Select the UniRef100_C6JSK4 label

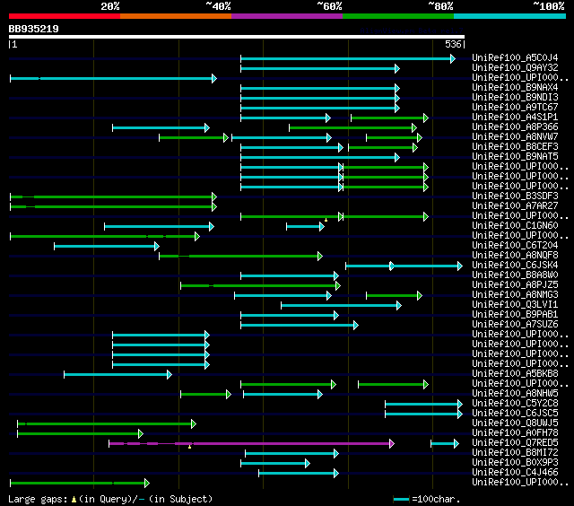point(515,266)
